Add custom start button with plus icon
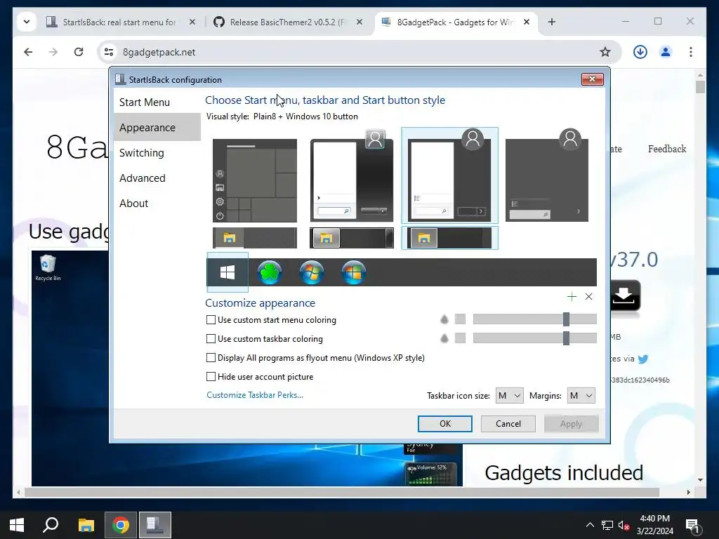The width and height of the screenshot is (719, 539). 572,297
